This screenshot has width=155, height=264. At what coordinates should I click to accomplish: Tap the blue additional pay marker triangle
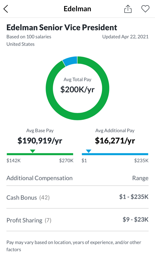[88, 151]
